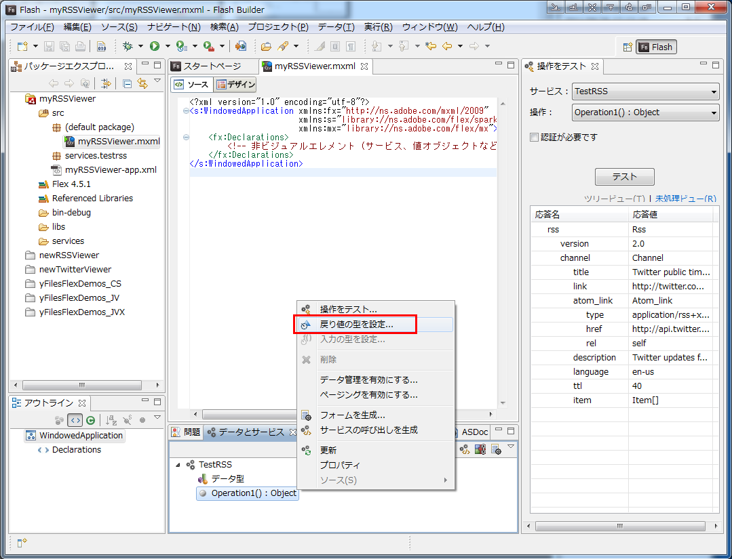732x559 pixels.
Task: Click the import/connect icon after Run buttons
Action: [241, 46]
